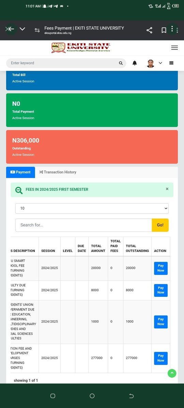The height and width of the screenshot is (408, 184).
Task: Tap the Android back button
Action: tap(132, 396)
